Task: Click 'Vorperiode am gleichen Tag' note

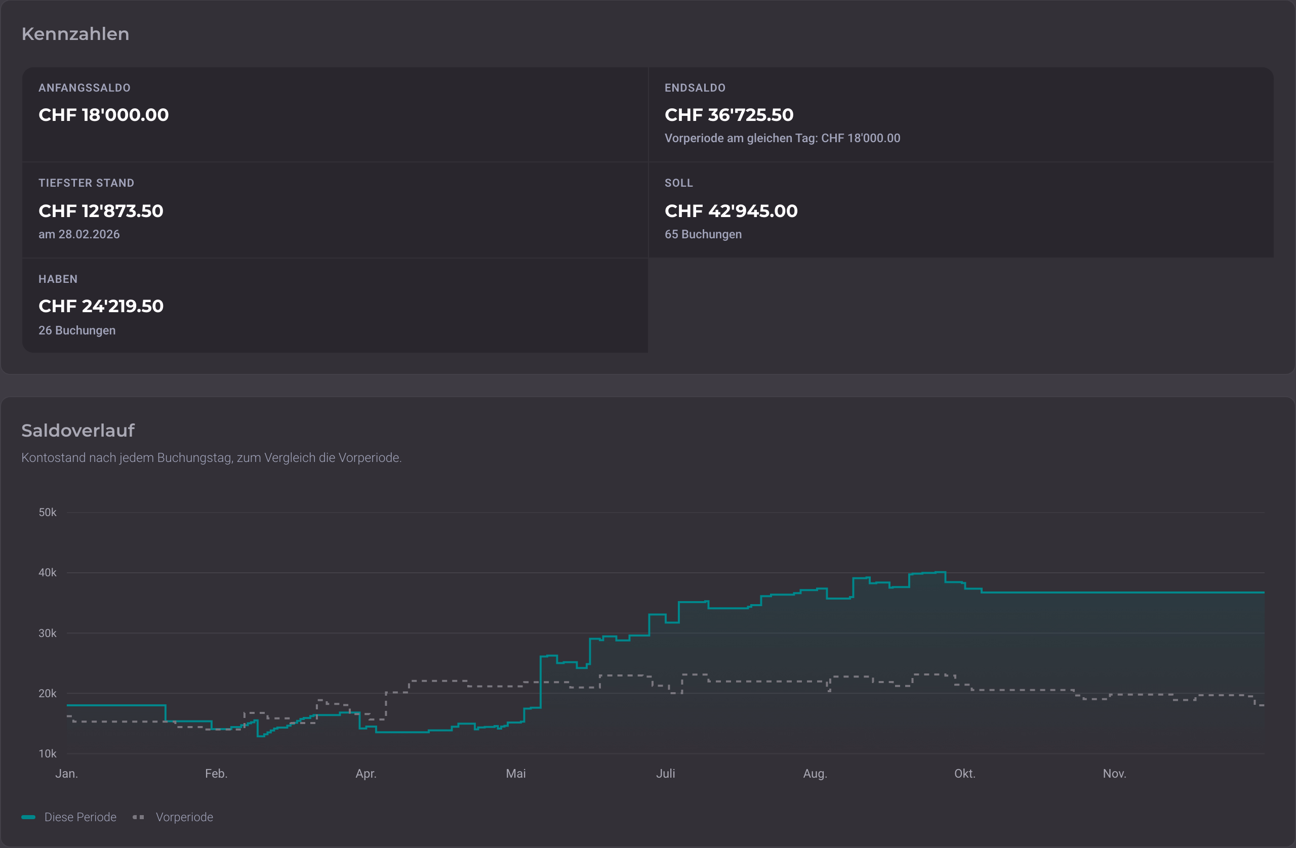Action: coord(783,138)
